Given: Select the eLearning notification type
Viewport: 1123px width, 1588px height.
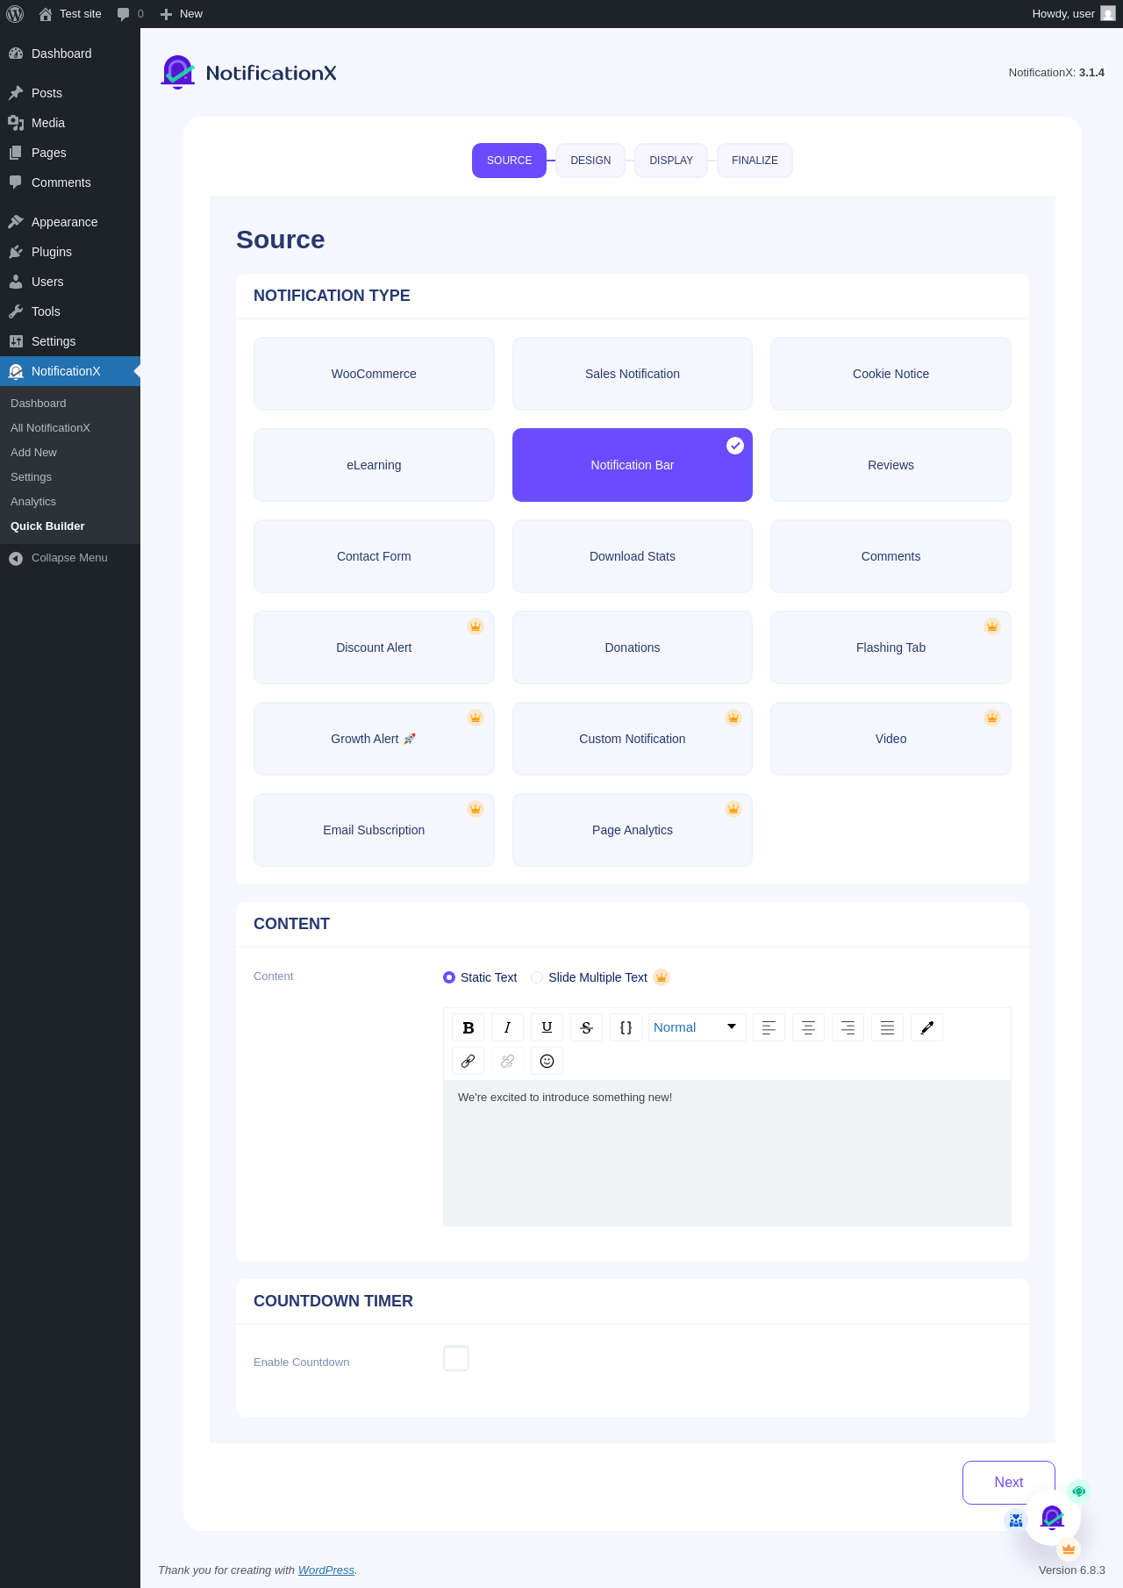Looking at the screenshot, I should click(x=374, y=465).
